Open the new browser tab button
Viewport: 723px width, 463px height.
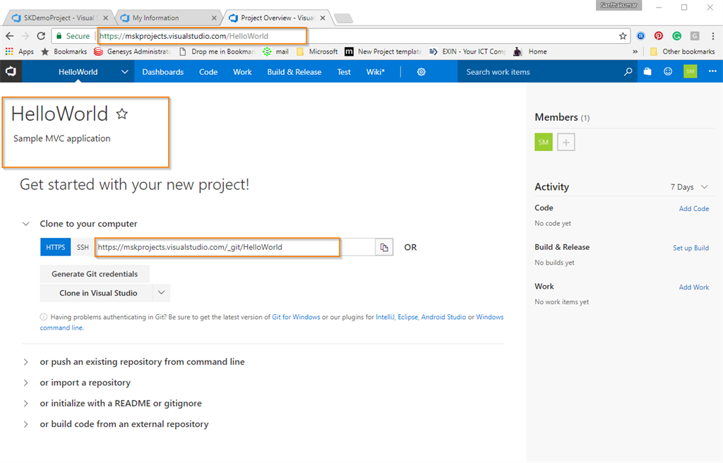344,18
